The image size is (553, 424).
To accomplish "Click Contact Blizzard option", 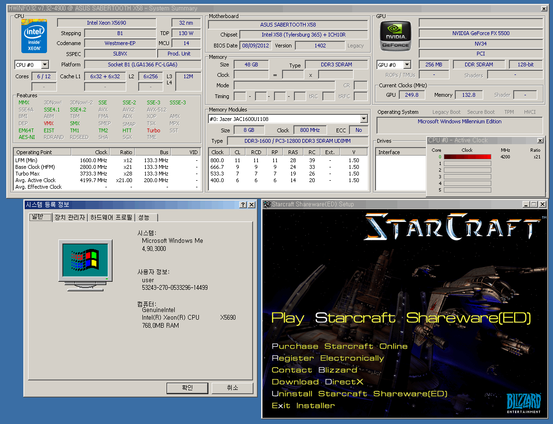I will click(x=314, y=370).
